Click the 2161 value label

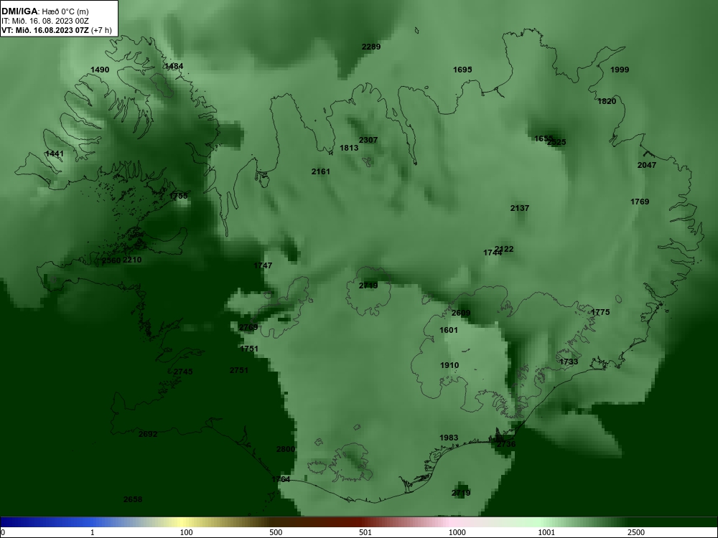point(320,171)
